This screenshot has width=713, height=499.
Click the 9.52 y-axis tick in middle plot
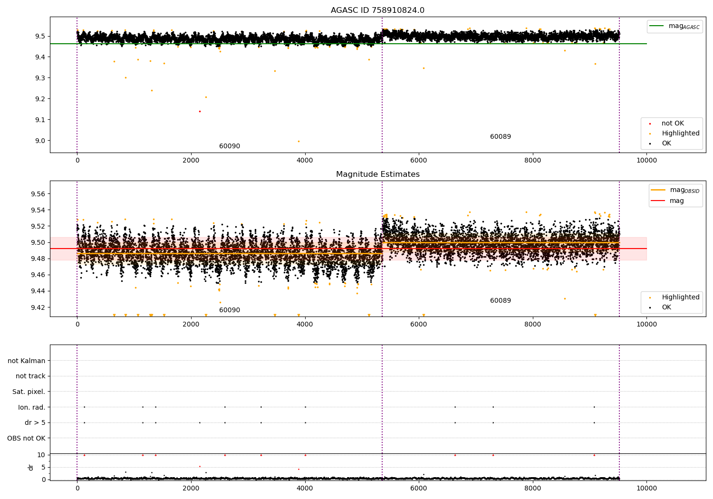pyautogui.click(x=38, y=227)
